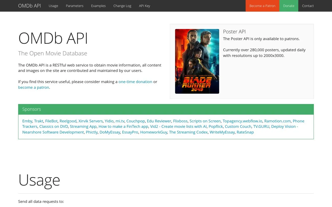
Task: Follow the become a patron text link
Action: [33, 87]
